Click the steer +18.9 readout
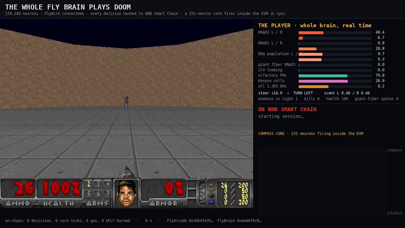 [x=270, y=93]
